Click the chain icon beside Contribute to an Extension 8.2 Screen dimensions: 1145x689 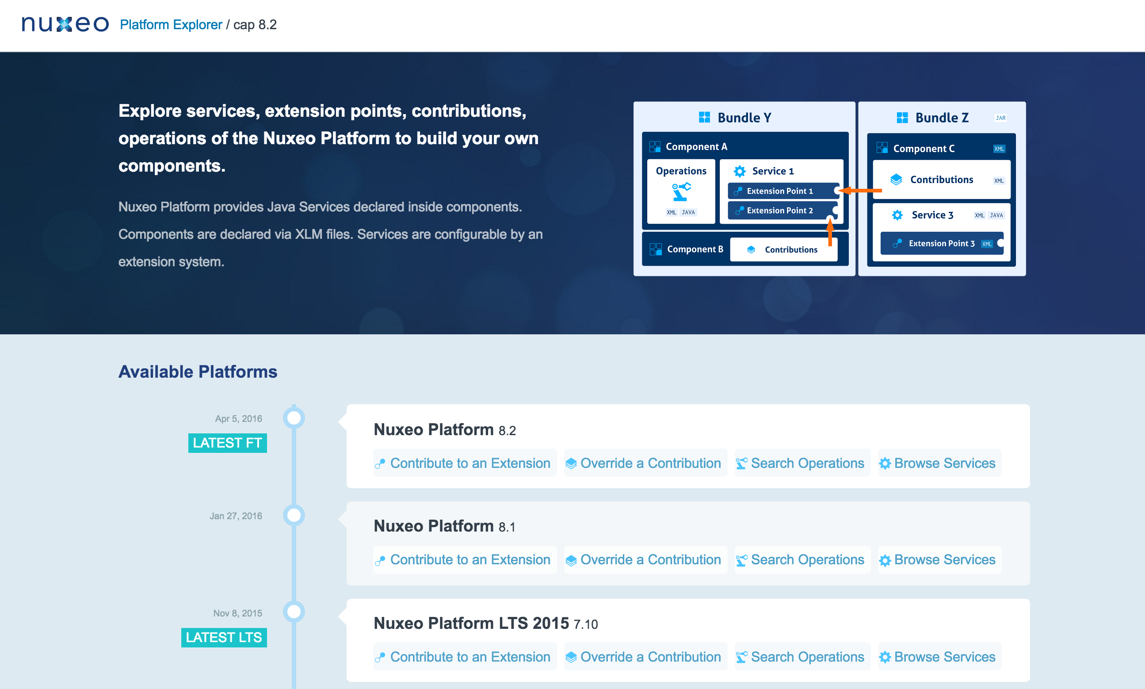coord(381,463)
